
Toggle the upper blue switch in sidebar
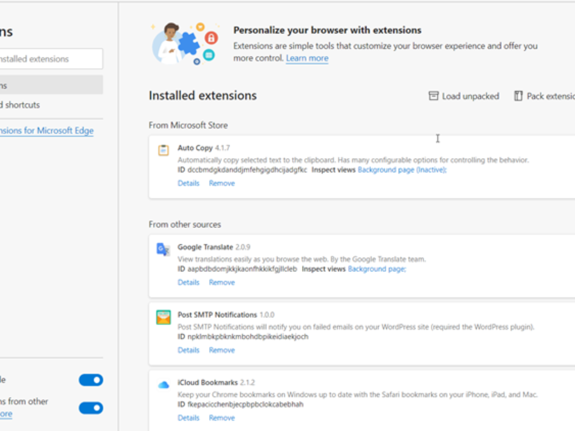pyautogui.click(x=91, y=380)
